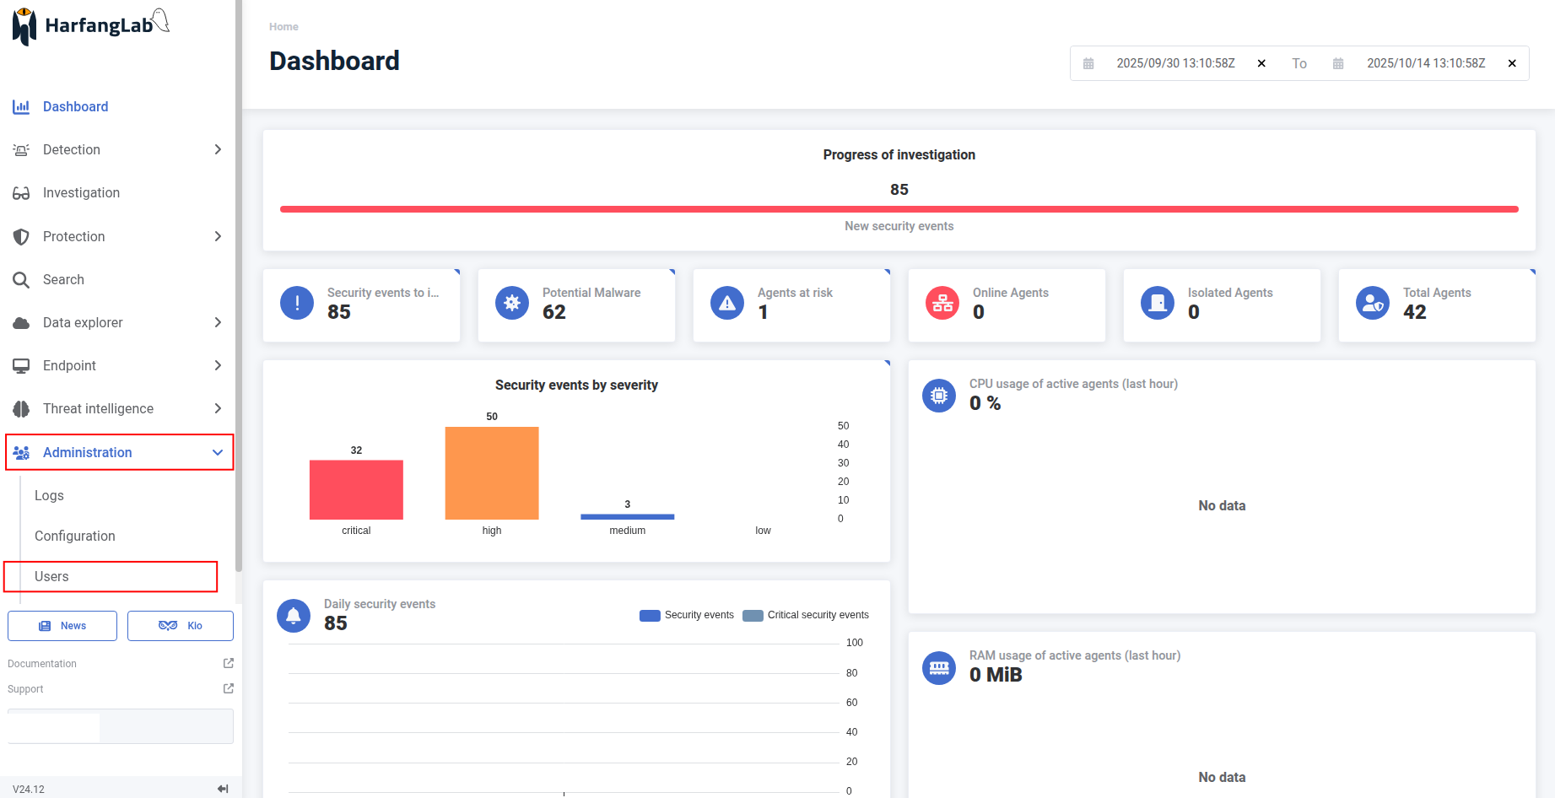Go to the Investigation page
1555x798 pixels.
tap(81, 193)
